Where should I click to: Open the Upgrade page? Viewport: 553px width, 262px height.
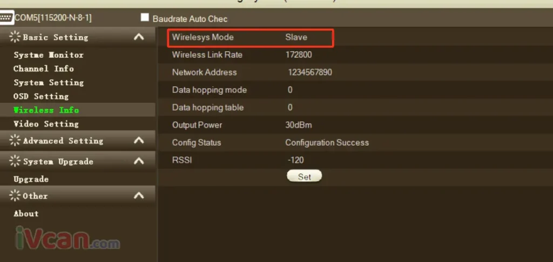pyautogui.click(x=31, y=179)
